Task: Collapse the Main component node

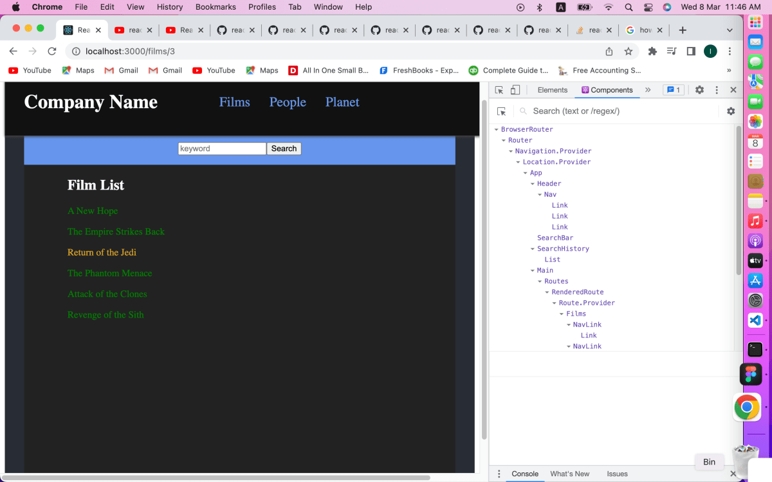Action: (x=533, y=271)
